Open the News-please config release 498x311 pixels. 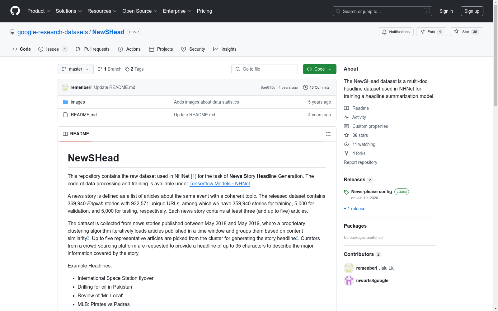[372, 192]
